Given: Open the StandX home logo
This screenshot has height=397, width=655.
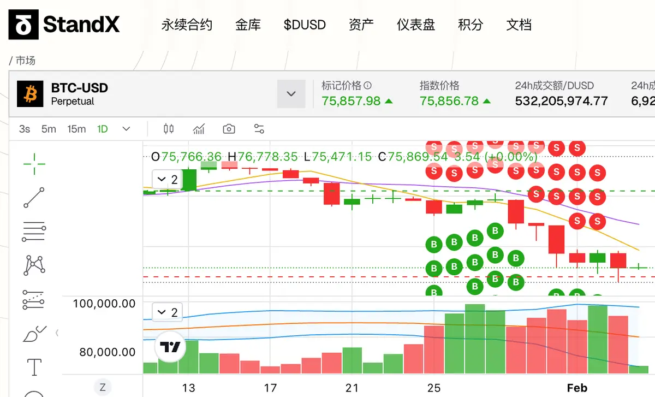Looking at the screenshot, I should coord(64,25).
